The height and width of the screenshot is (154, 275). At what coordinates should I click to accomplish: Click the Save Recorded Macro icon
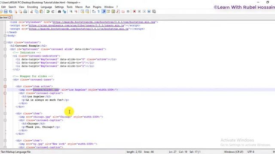point(154,12)
